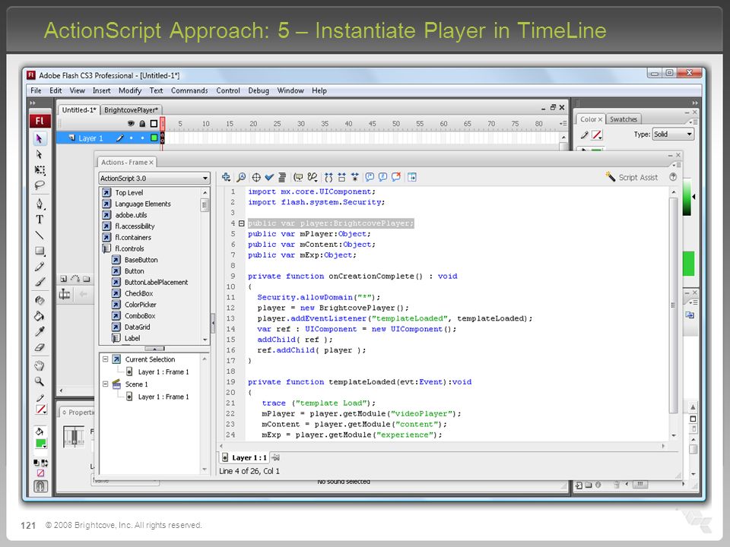Pin the Layer 1 : 1 script

pos(275,457)
